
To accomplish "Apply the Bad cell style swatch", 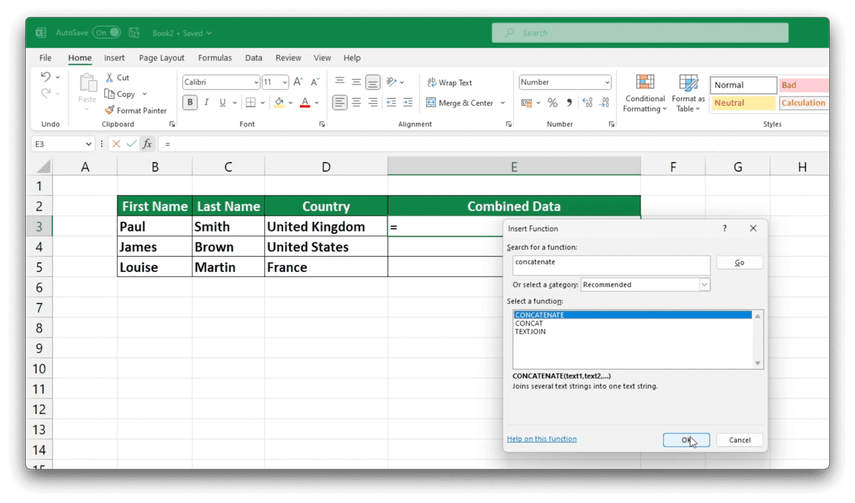I will [804, 85].
